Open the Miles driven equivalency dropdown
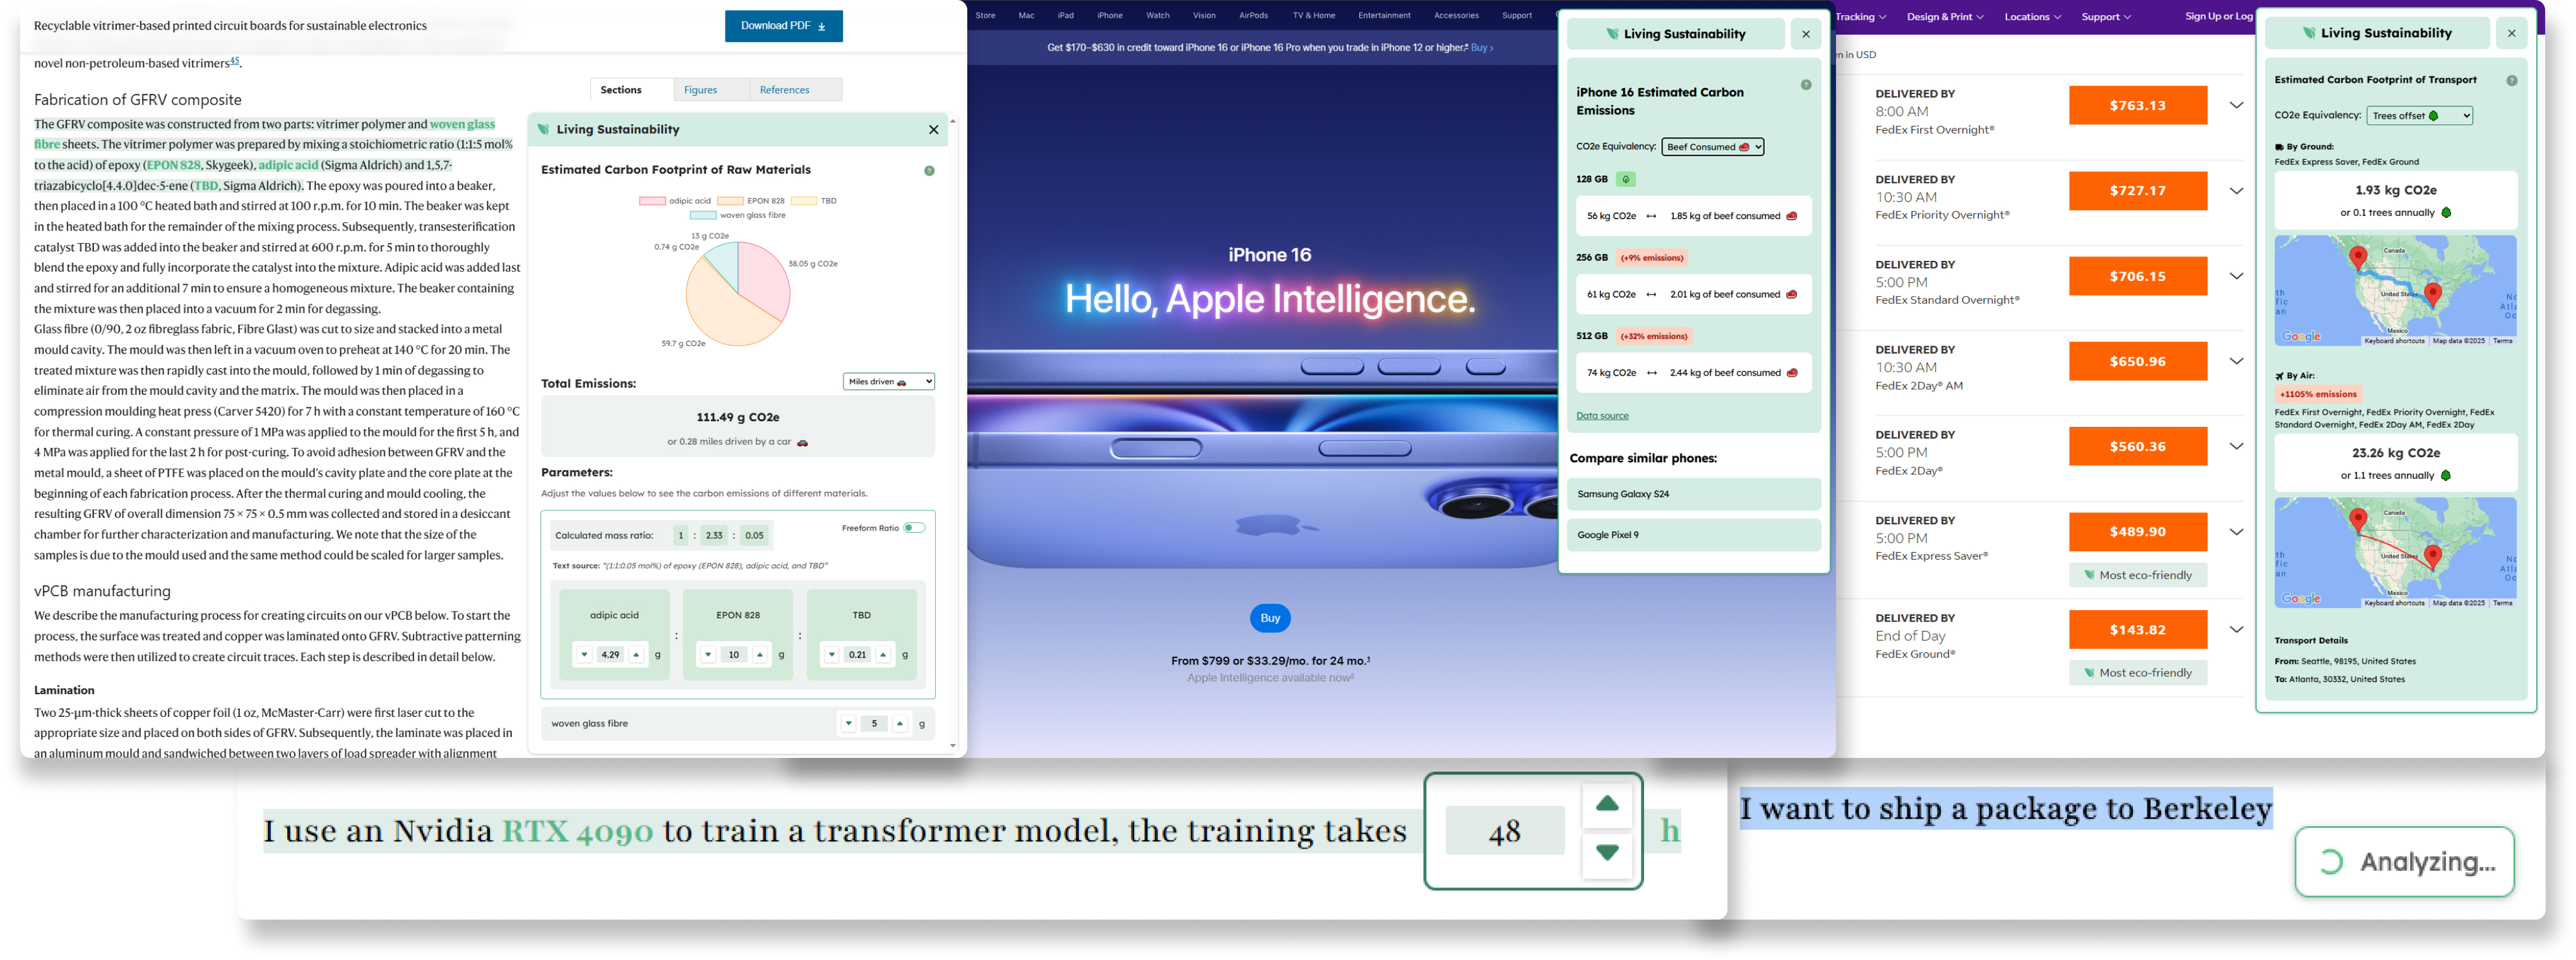 pos(888,382)
